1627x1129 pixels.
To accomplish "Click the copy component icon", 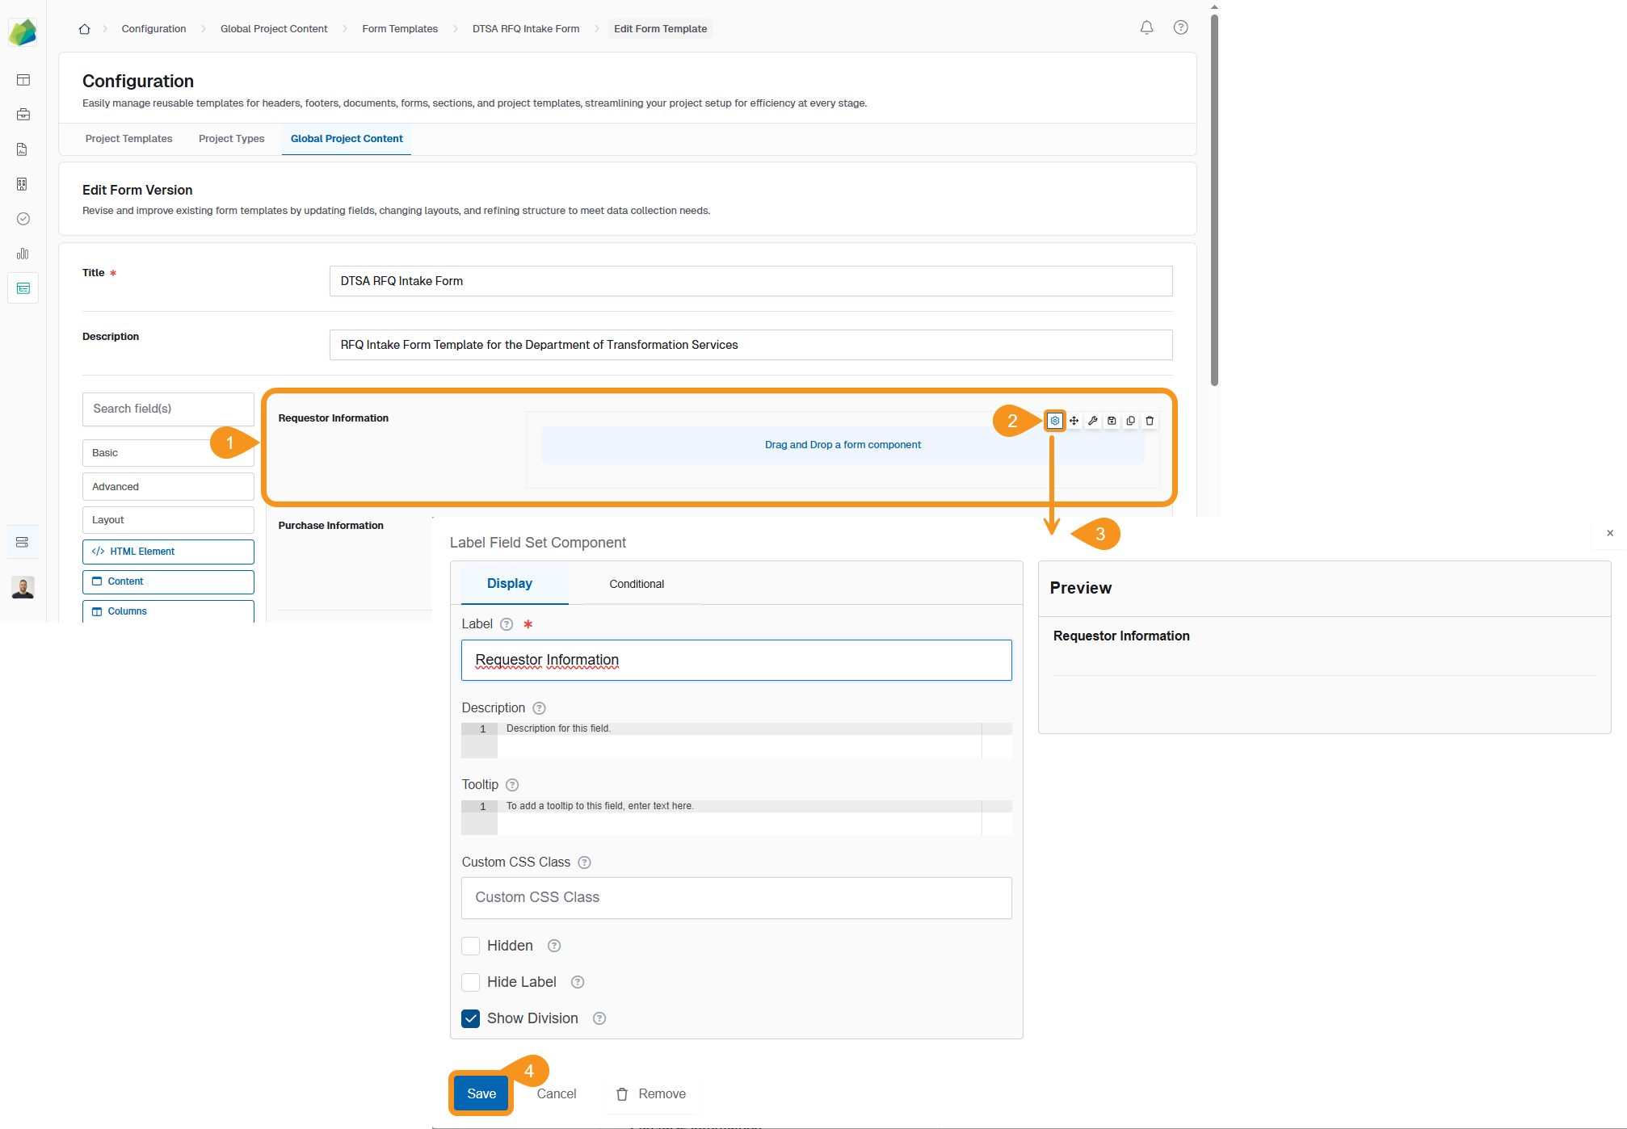I will (1130, 421).
